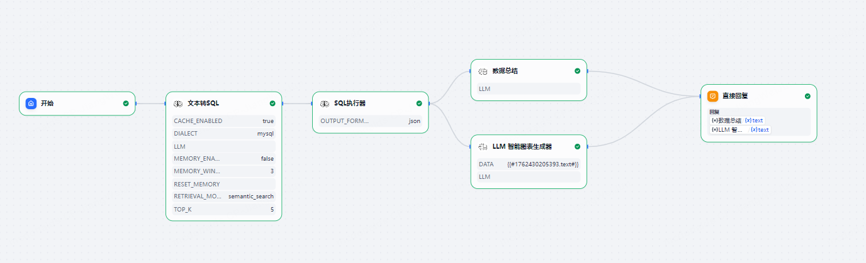Click the brain icon on 数据总结 node
Image resolution: width=866 pixels, height=263 pixels.
pos(483,72)
